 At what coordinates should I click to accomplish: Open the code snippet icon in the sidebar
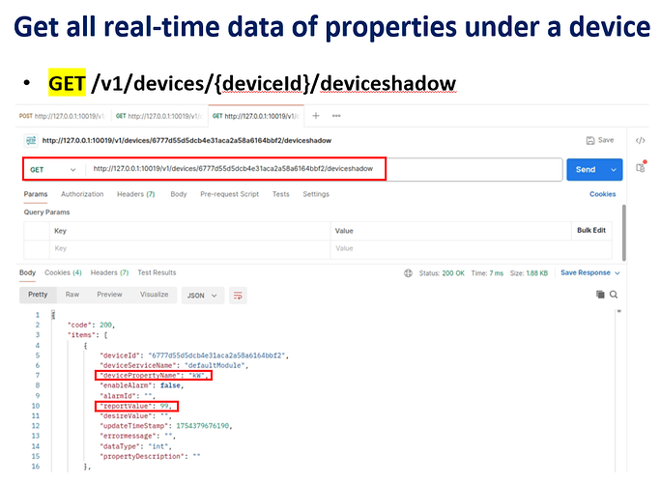641,140
